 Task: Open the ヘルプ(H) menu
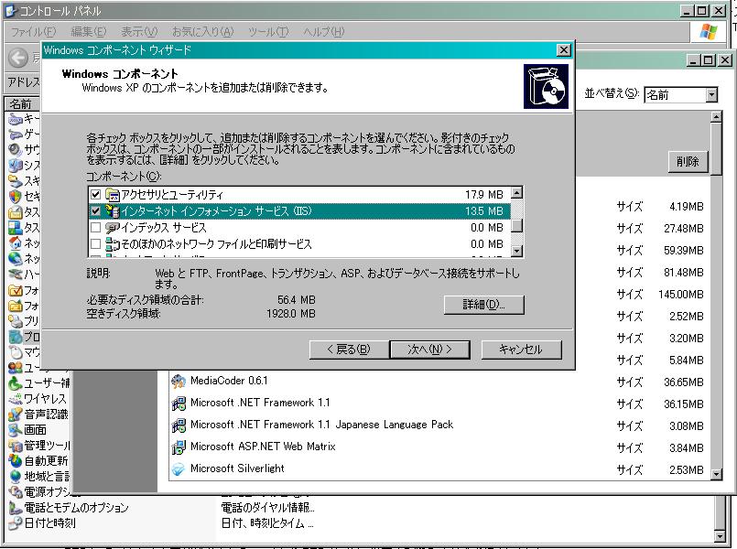point(323,31)
